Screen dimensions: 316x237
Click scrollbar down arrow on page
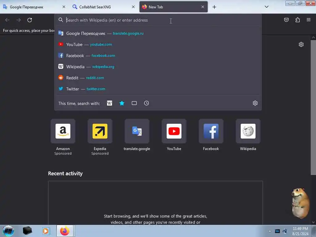click(313, 222)
